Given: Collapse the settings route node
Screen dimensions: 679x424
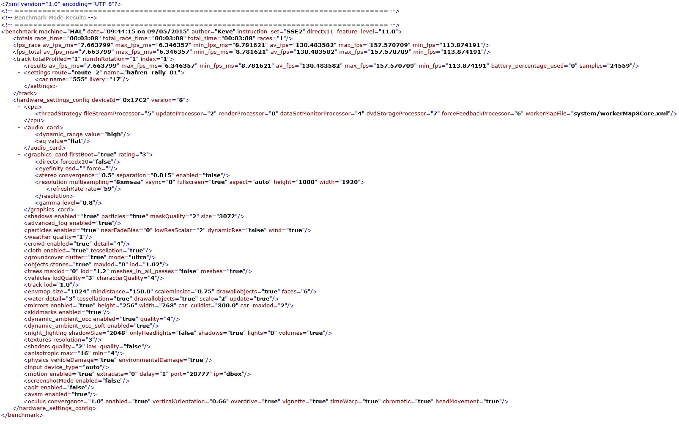Looking at the screenshot, I should (19, 73).
